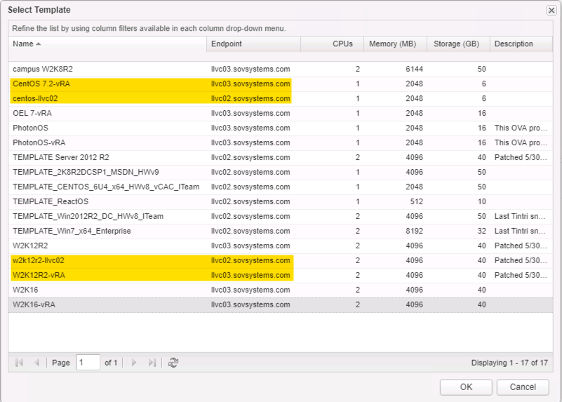
Task: Sort by Memory (MB) column header
Action: pos(392,44)
